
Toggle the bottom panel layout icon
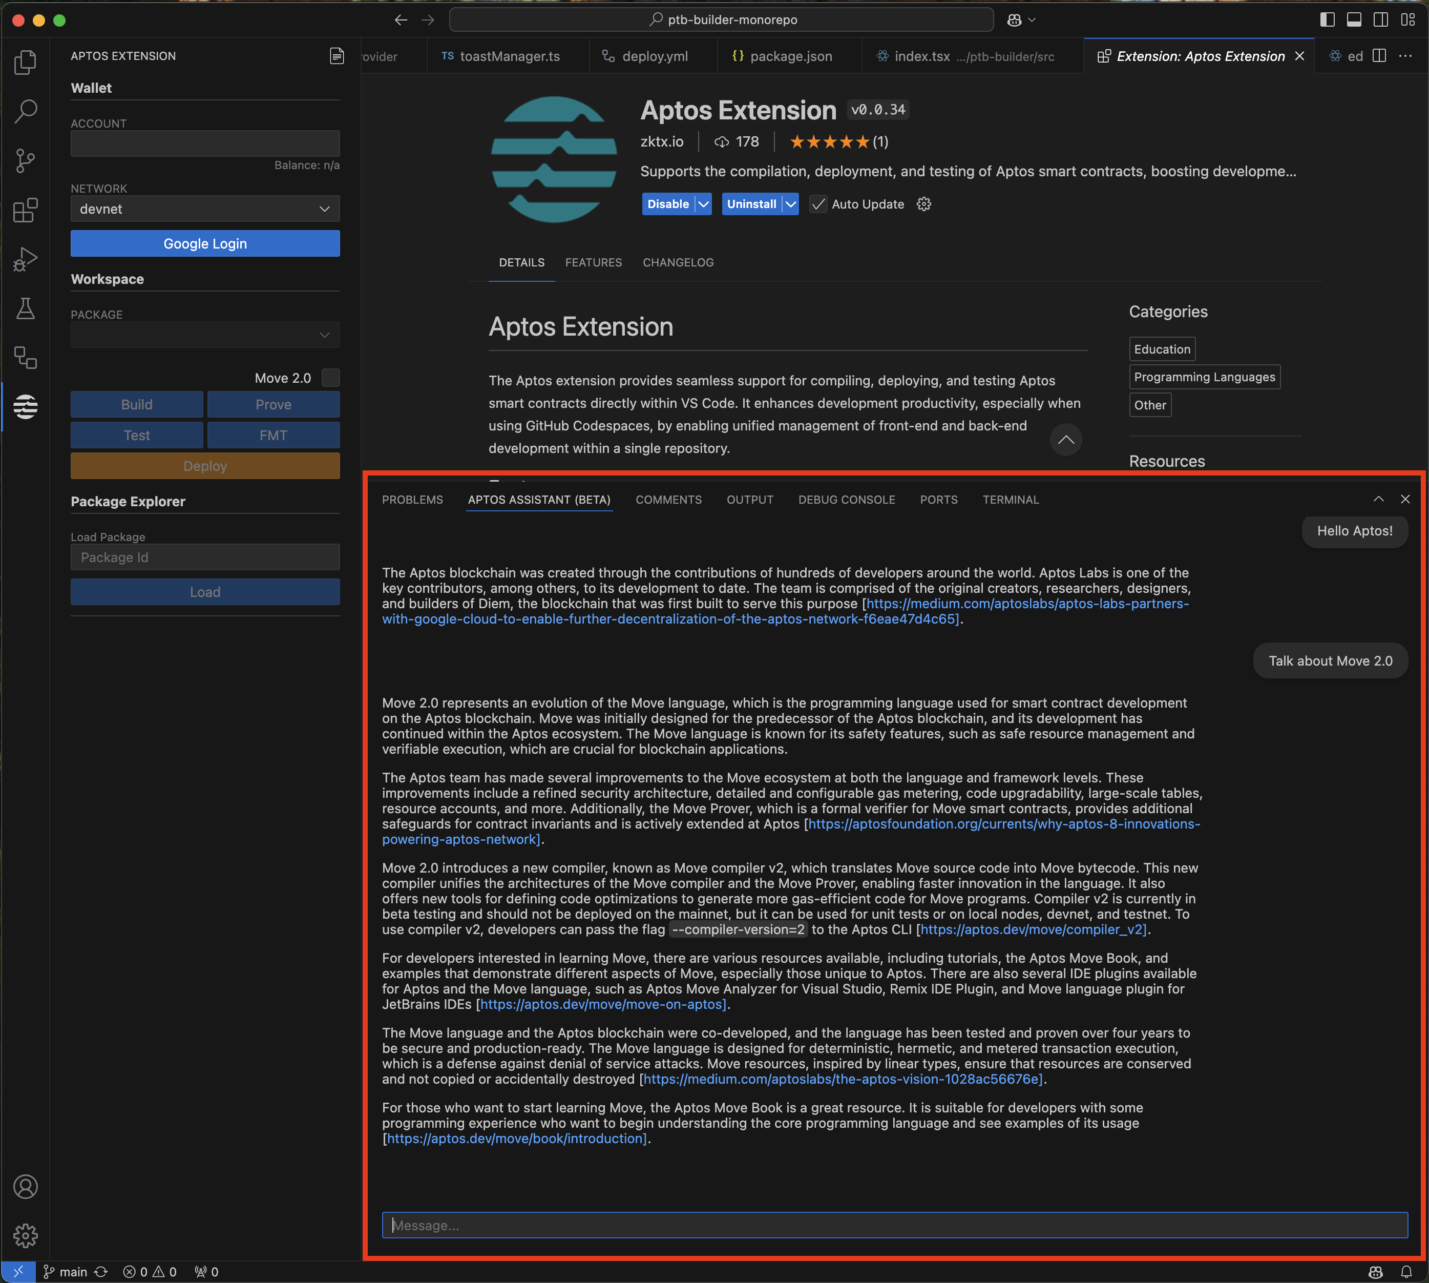[x=1354, y=20]
